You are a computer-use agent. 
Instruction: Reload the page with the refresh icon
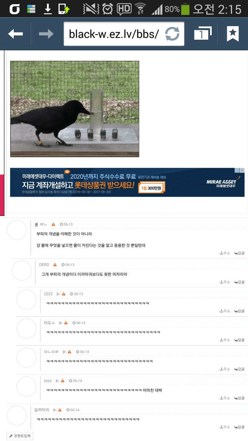(172, 34)
